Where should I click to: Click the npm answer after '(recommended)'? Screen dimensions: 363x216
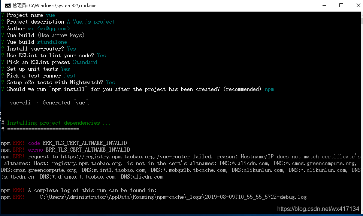pyautogui.click(x=269, y=89)
